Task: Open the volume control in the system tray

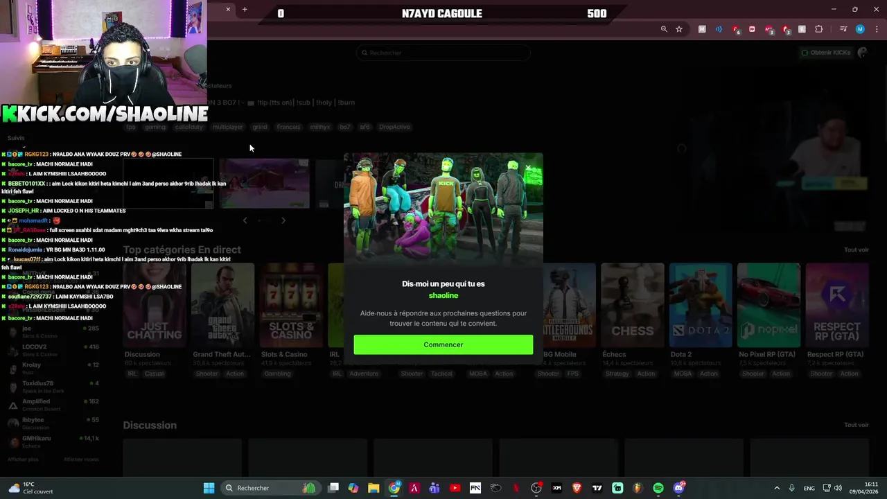Action: (838, 488)
